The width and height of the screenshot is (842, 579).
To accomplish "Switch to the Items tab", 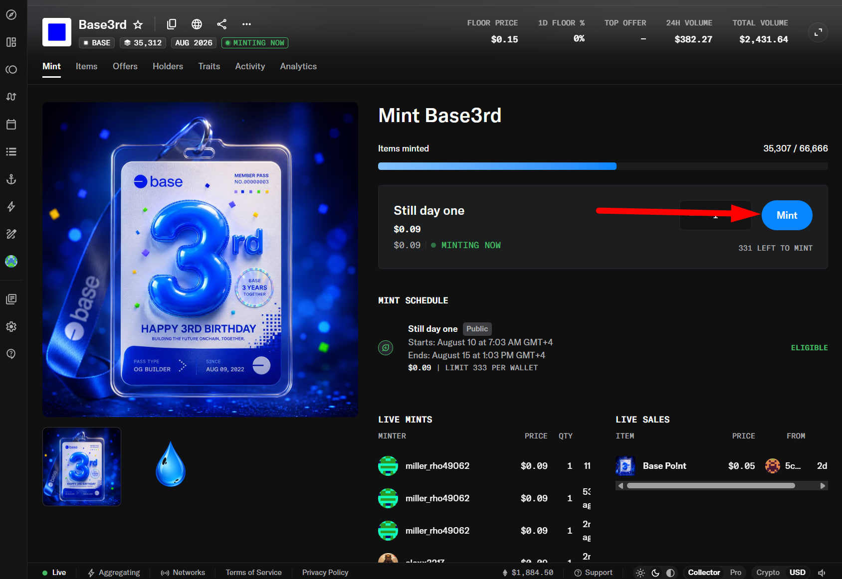I will tap(86, 66).
